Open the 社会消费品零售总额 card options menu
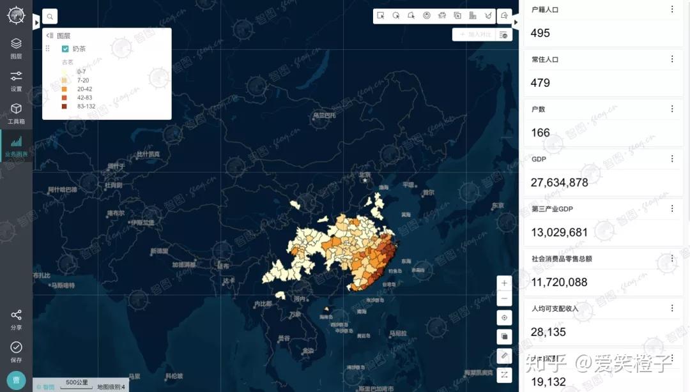 [672, 259]
